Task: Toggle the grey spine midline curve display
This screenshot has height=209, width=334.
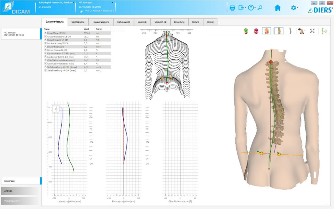Action: [x=290, y=31]
